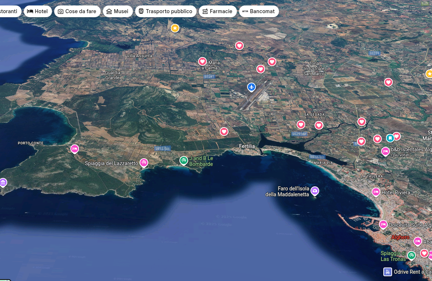Click the airplane icon for Alghero airport

click(x=252, y=87)
